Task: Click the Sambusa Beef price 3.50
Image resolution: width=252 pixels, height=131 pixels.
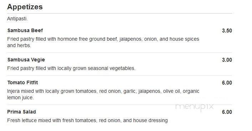Action: click(227, 31)
